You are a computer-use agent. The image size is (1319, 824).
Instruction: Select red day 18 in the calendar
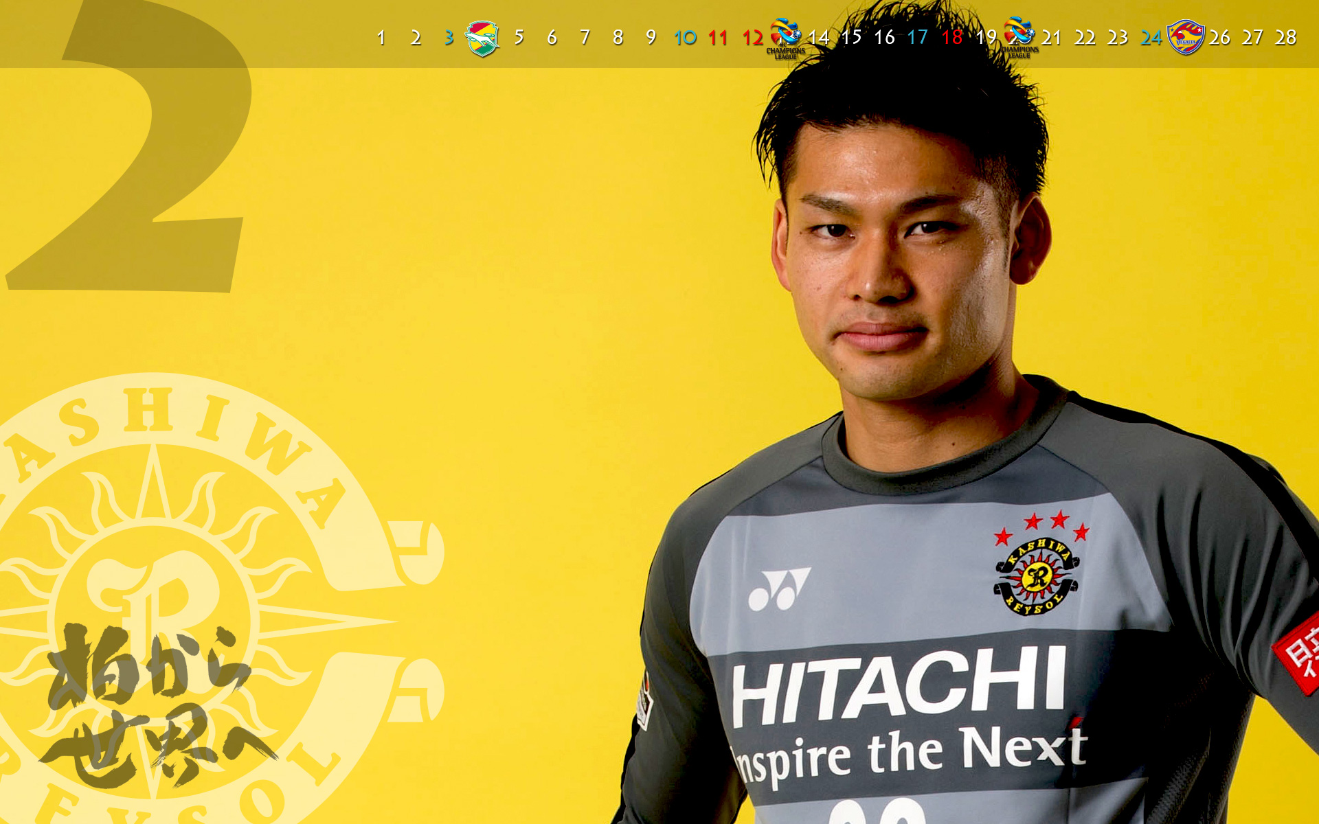951,38
